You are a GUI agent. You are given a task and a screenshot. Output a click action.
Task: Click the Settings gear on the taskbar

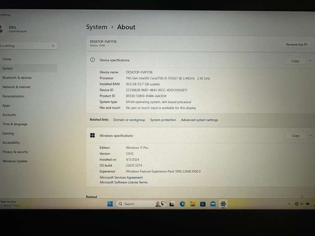[223, 204]
